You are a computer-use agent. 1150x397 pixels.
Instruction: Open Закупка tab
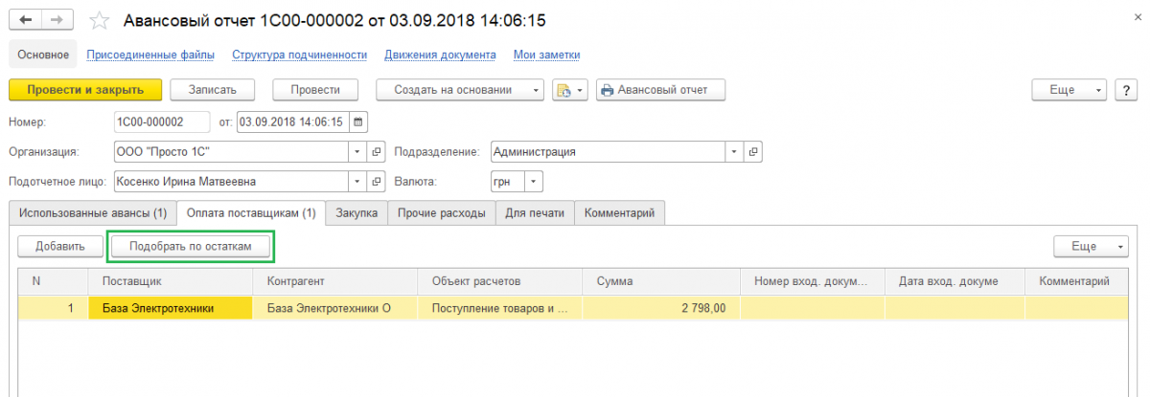click(356, 212)
